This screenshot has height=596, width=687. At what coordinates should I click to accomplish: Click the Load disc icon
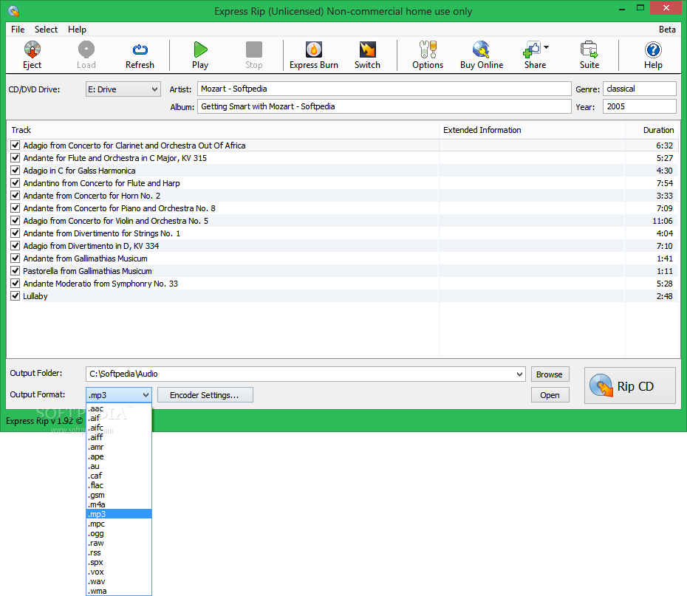pos(86,49)
